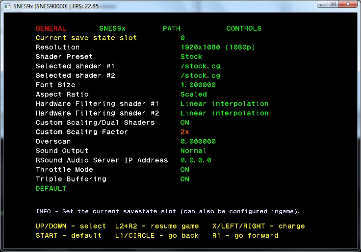Change Hardware Filtering shader #1 Linear interpolation
Image resolution: width=361 pixels, height=252 pixels.
(224, 103)
